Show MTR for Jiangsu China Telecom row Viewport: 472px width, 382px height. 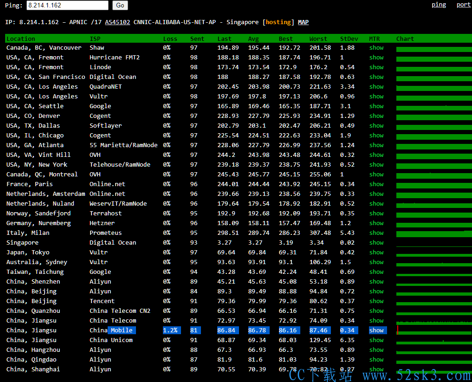[376, 321]
